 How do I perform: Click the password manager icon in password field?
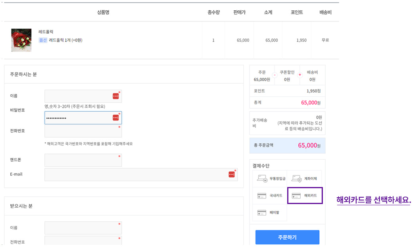pyautogui.click(x=116, y=118)
